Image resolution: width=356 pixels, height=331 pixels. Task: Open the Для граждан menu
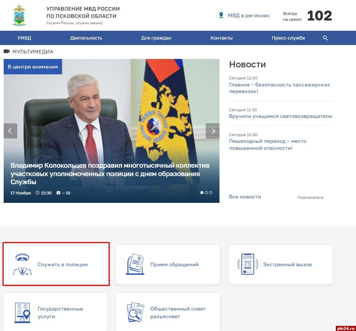click(156, 38)
